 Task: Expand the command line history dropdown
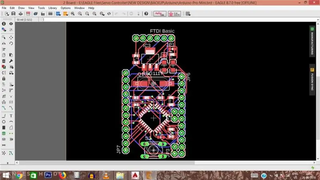318,20
